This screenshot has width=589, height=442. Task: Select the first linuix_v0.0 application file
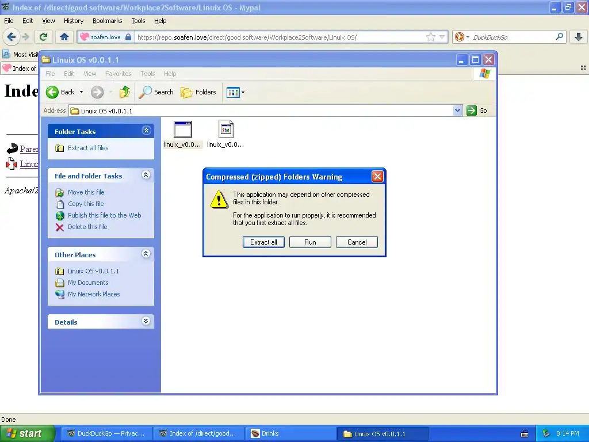pyautogui.click(x=182, y=134)
